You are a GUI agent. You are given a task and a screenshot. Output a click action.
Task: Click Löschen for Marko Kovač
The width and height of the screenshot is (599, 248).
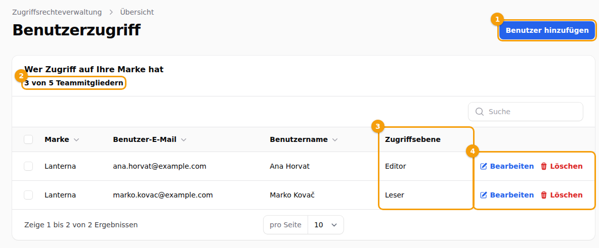562,195
